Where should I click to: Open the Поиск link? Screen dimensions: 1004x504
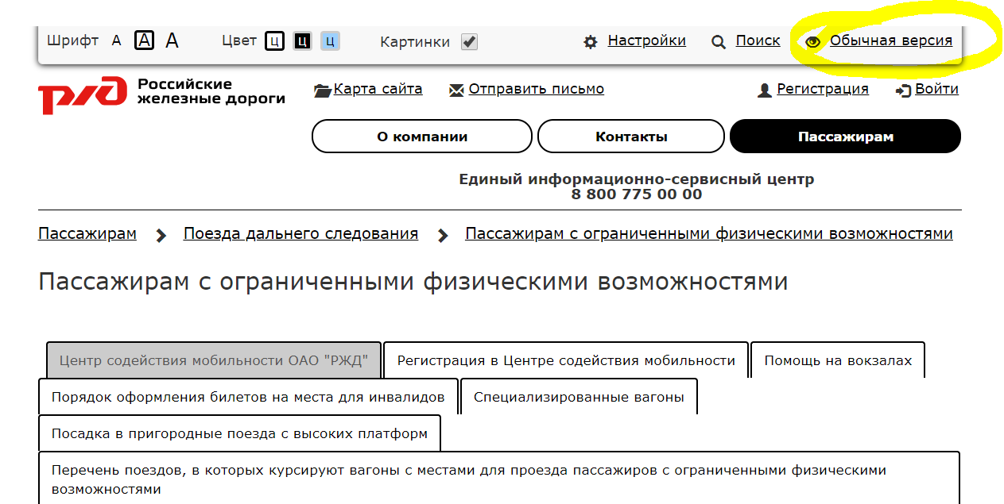tap(758, 40)
